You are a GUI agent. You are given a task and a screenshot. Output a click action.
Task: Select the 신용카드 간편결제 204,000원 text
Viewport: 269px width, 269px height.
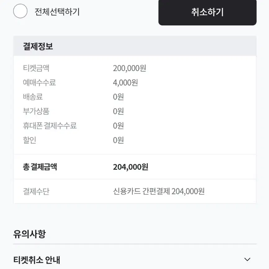159,191
